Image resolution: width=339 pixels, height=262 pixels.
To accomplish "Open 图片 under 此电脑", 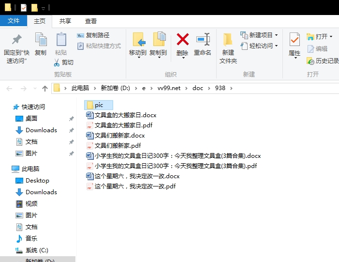I will (27, 216).
